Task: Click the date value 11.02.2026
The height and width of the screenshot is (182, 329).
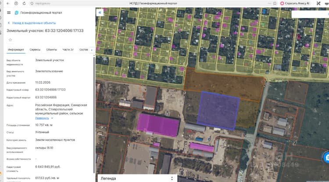Action: pos(43,82)
